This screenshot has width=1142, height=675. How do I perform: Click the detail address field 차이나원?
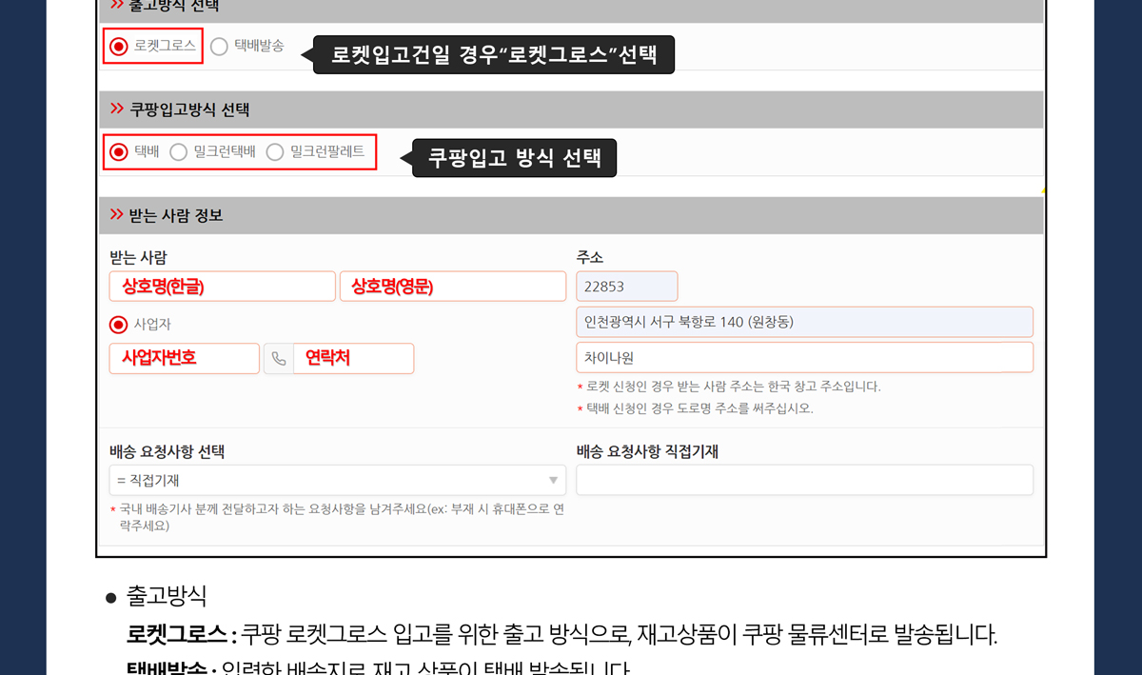click(804, 358)
